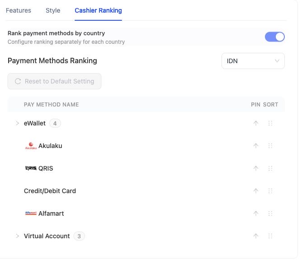Click the Virtual Account row label

coord(47,236)
